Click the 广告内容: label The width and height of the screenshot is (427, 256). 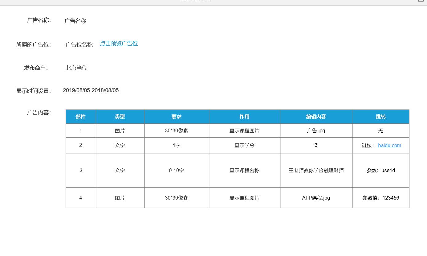[x=39, y=113]
